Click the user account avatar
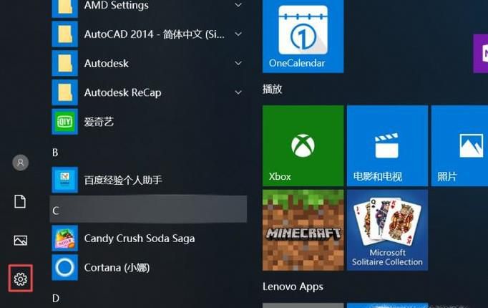This screenshot has width=488, height=308. point(21,163)
